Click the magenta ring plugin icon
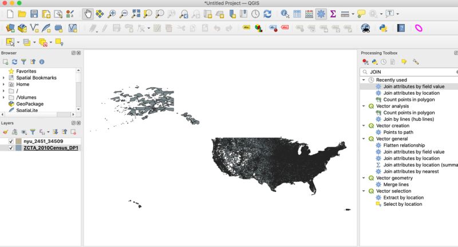Viewport: 458px width, 247px height. pyautogui.click(x=418, y=28)
